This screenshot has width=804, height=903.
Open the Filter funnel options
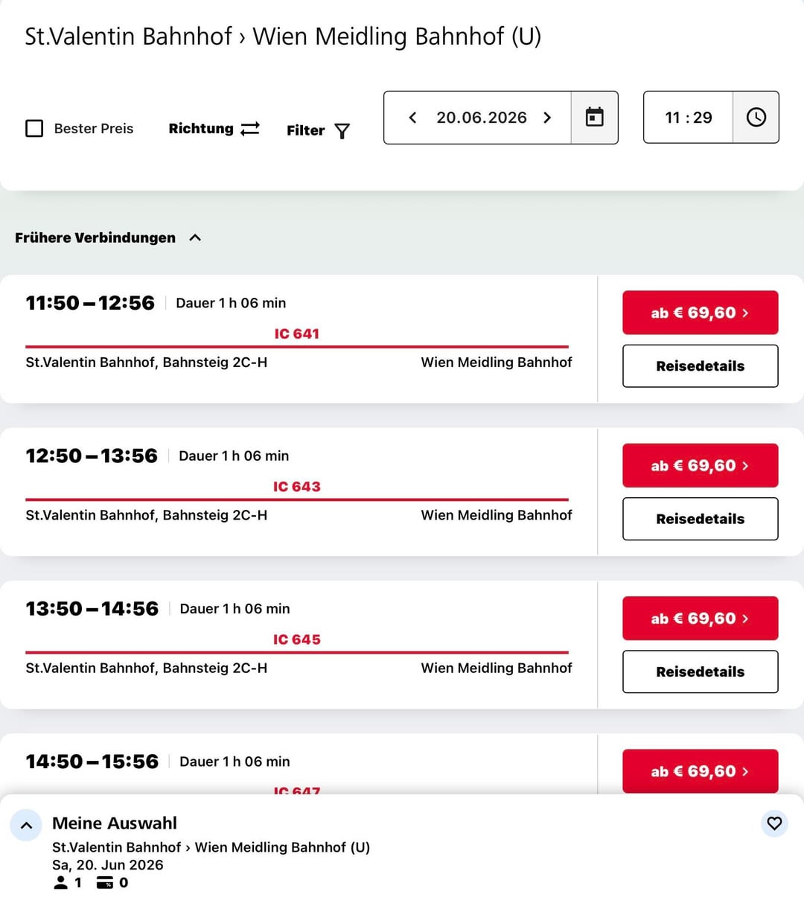[318, 130]
